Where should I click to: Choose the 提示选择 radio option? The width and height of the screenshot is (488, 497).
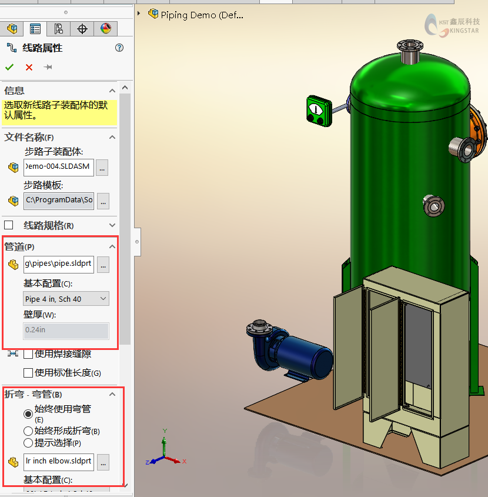coord(28,443)
